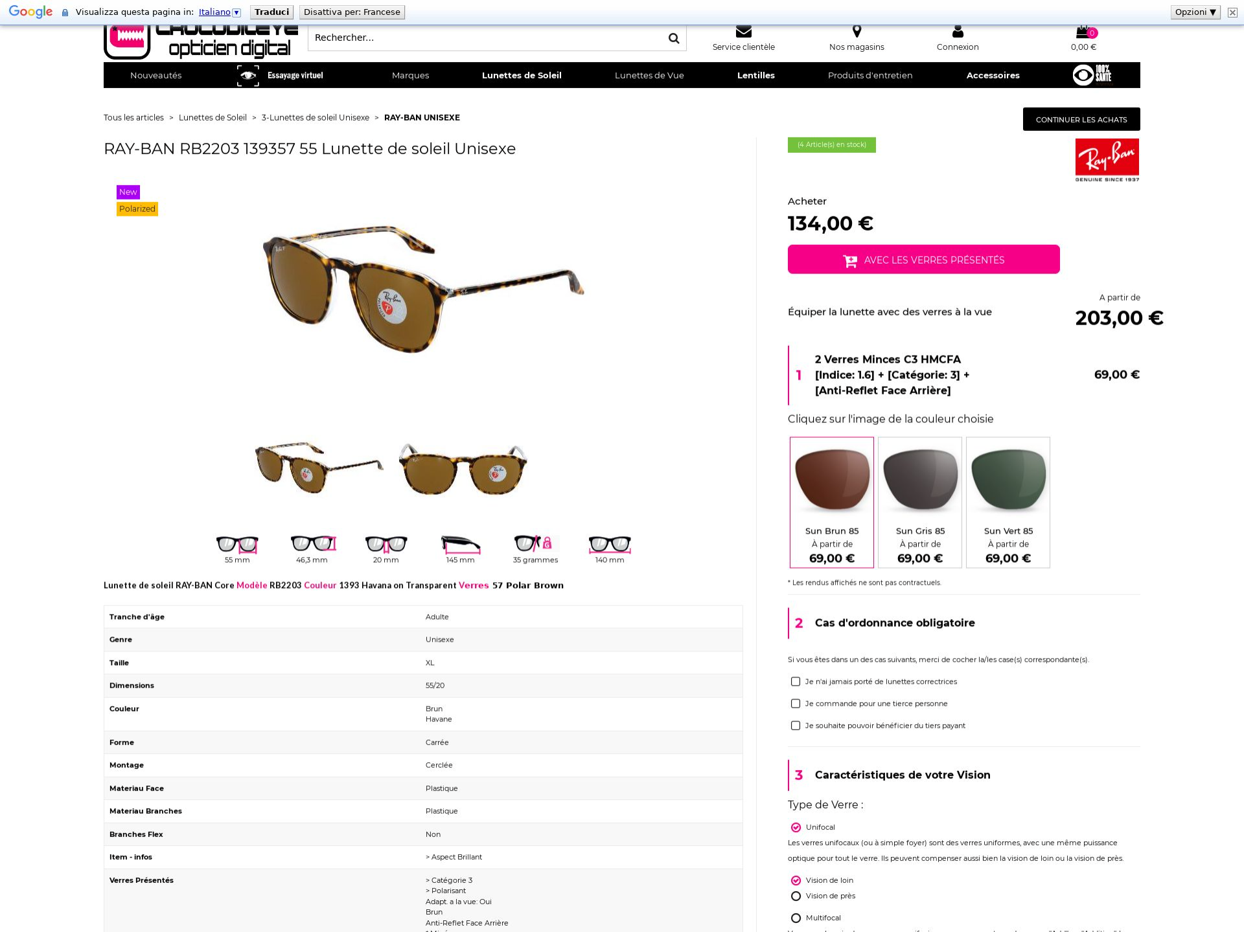The image size is (1244, 932).
Task: Click the Connexion label
Action: (958, 47)
